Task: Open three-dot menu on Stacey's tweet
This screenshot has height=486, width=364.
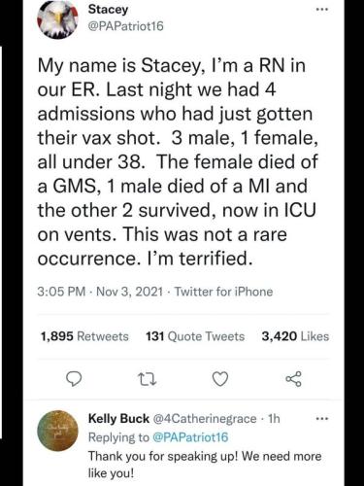Action: pos(322,10)
